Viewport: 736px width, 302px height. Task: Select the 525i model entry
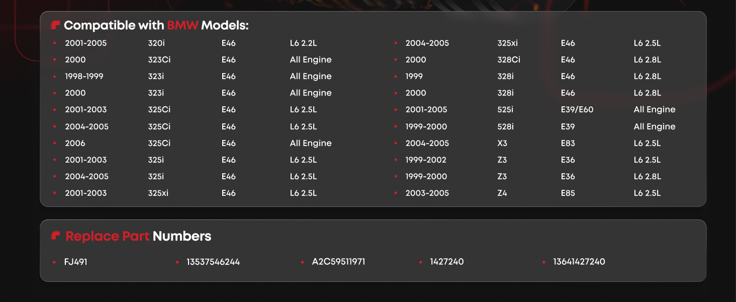point(506,110)
